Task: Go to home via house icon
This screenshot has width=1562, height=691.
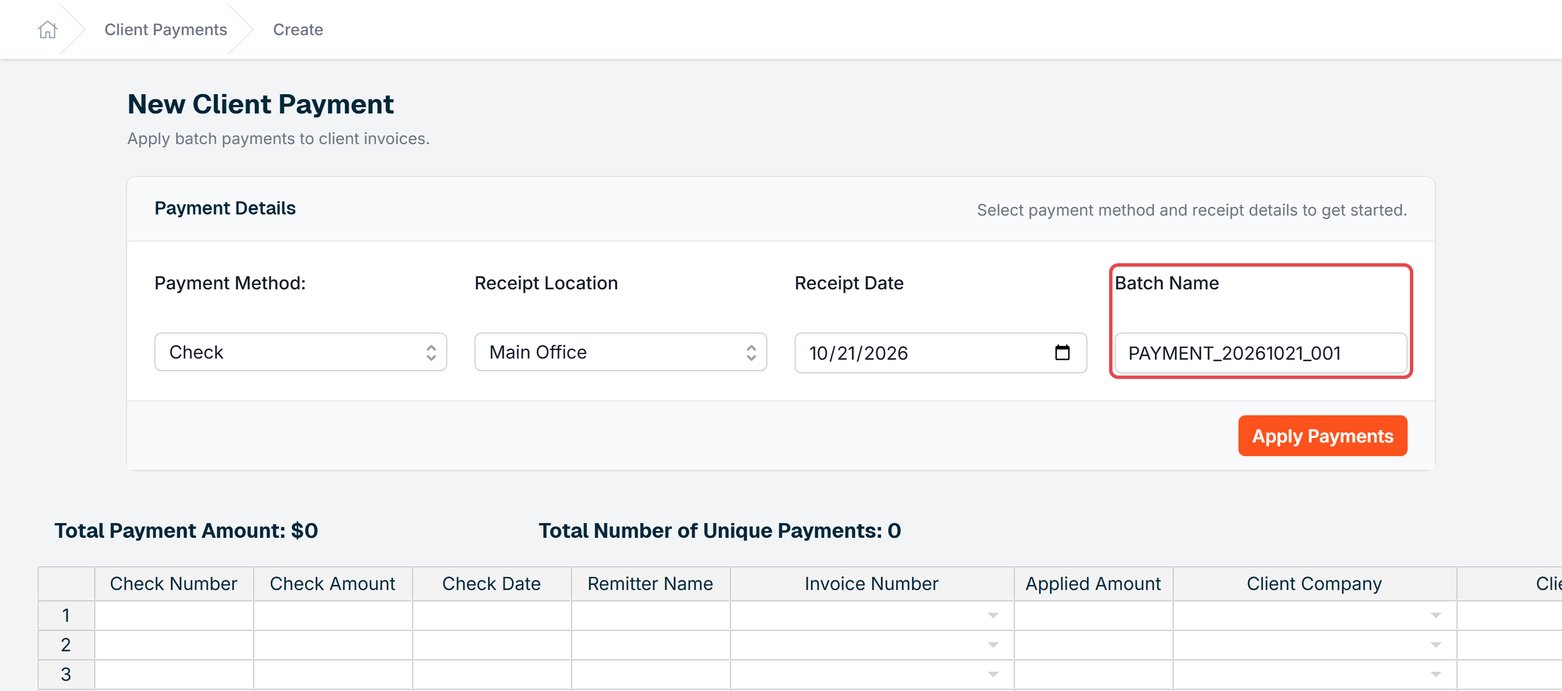Action: coord(47,29)
